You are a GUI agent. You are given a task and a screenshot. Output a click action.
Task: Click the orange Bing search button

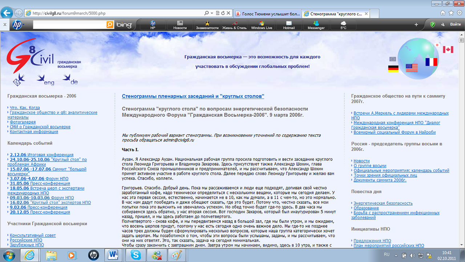point(110,24)
